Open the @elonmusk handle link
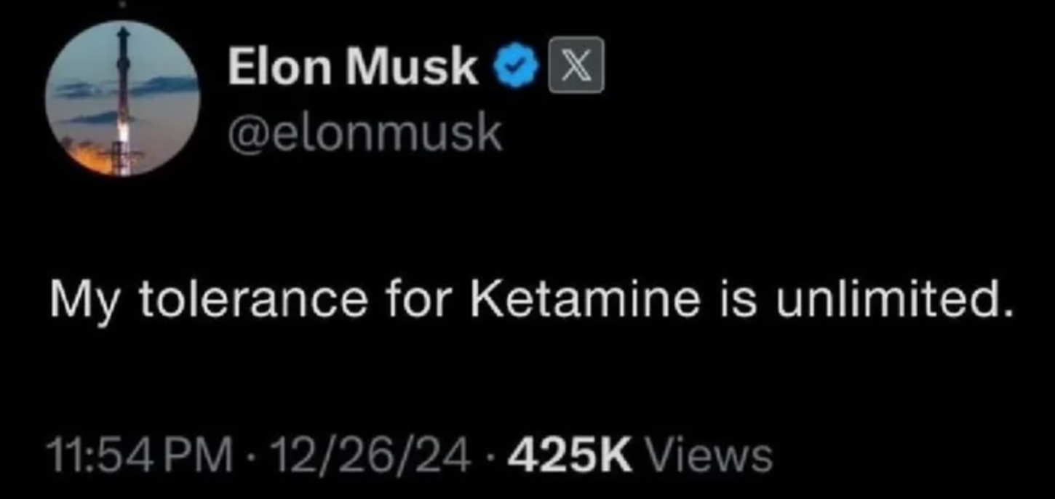 click(x=365, y=132)
